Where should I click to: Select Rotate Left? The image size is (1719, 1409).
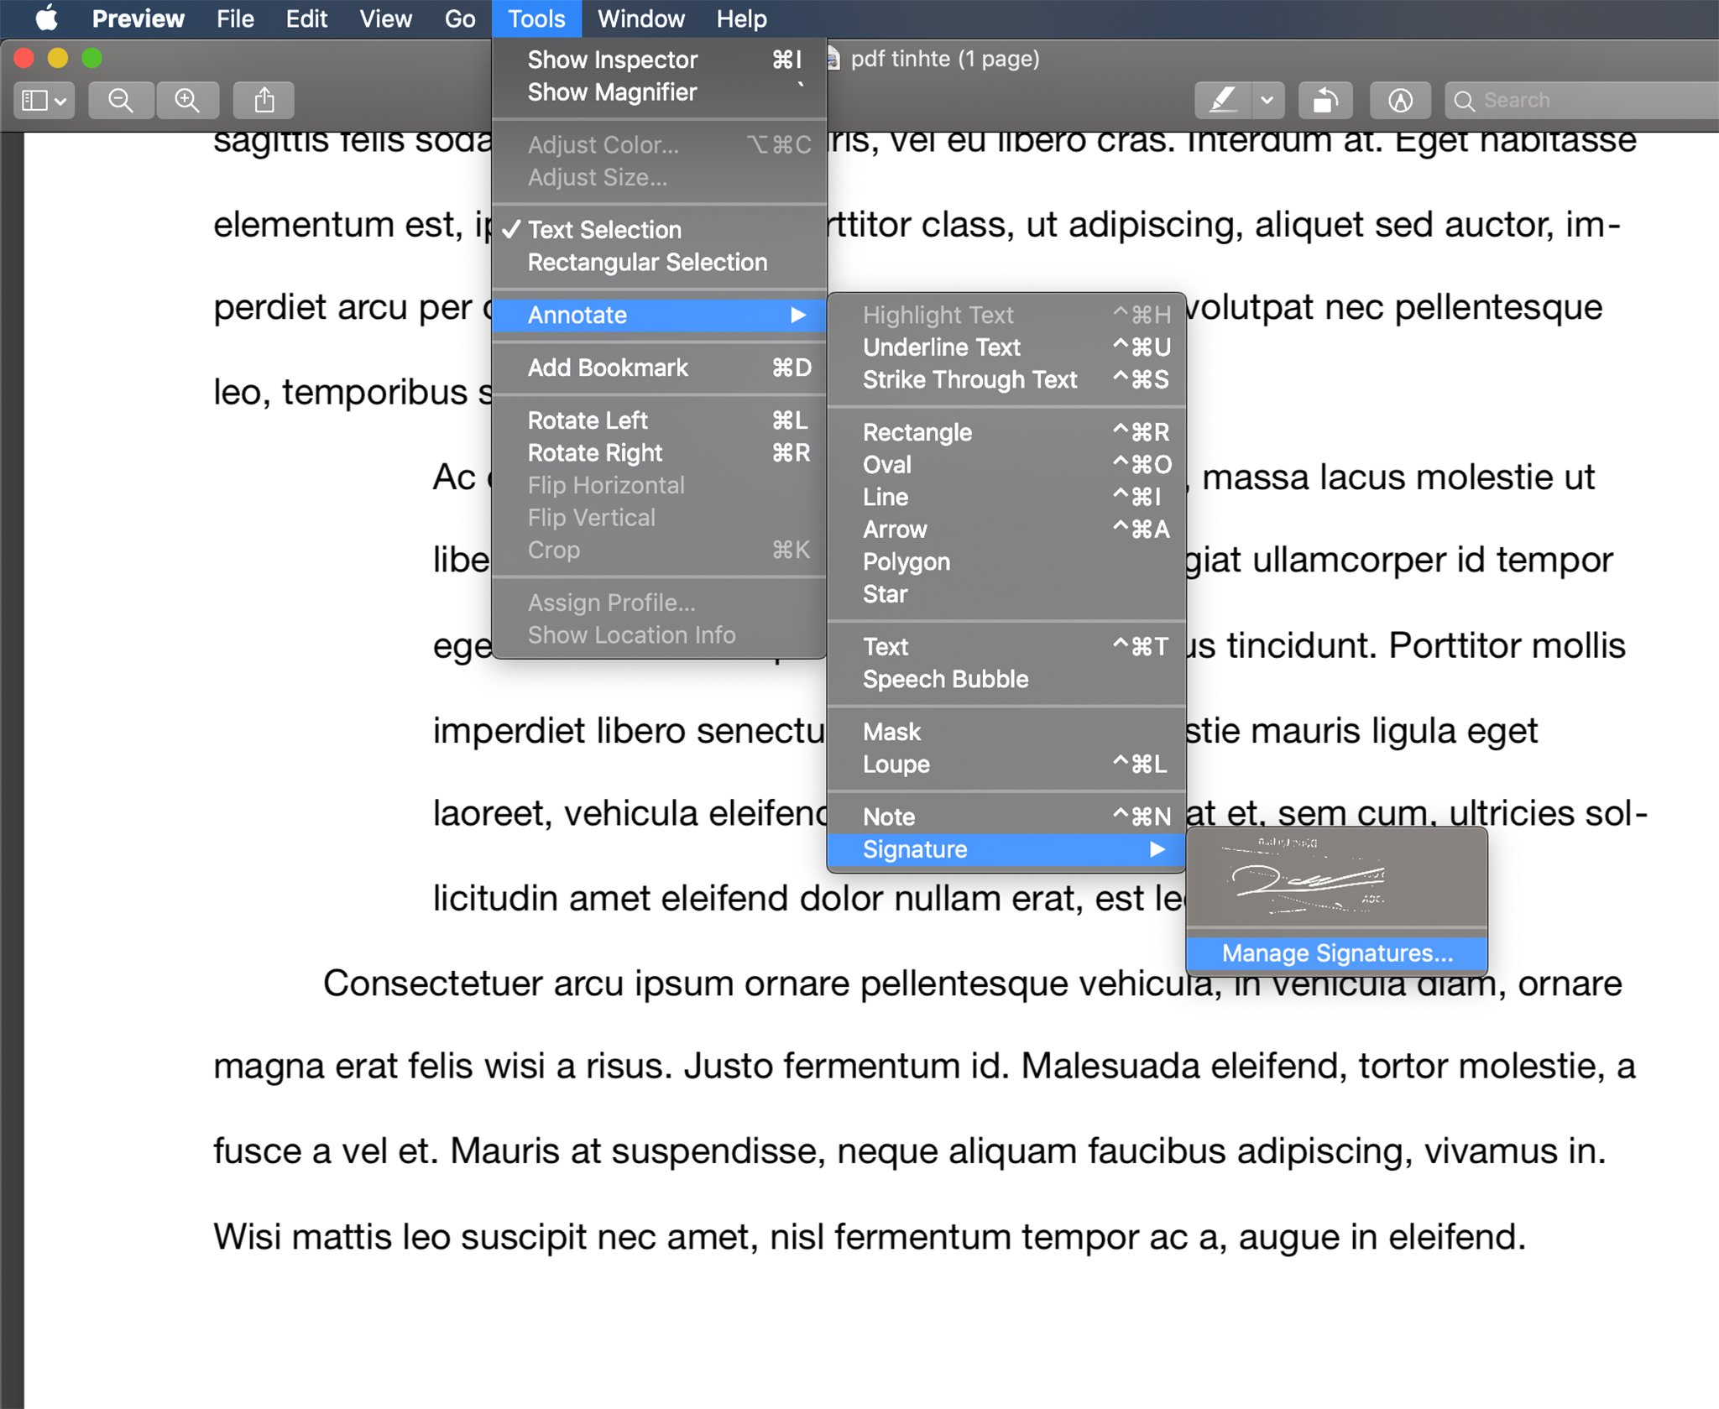[x=660, y=420]
